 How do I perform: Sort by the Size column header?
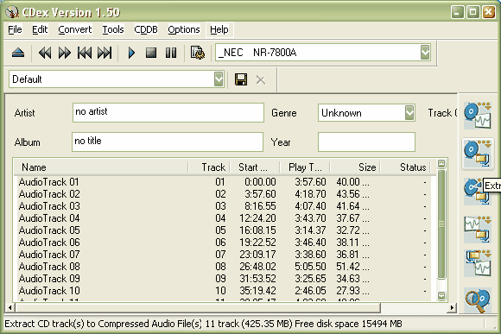coord(355,167)
